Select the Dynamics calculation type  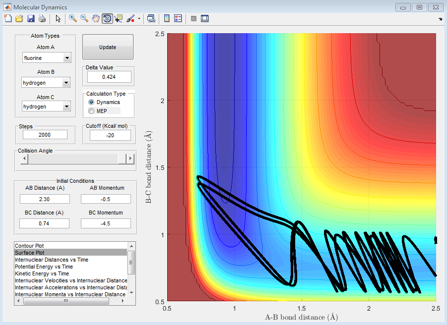tap(91, 102)
